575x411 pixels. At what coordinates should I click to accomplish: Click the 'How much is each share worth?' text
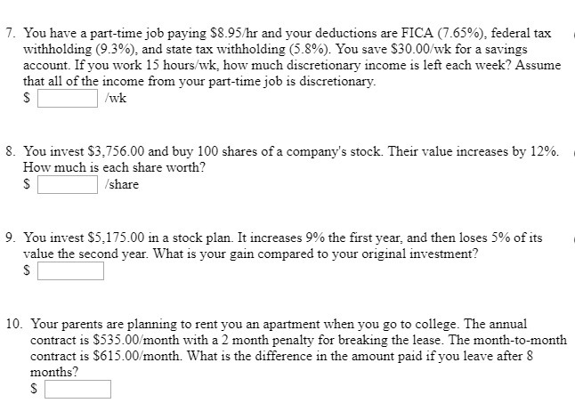115,167
